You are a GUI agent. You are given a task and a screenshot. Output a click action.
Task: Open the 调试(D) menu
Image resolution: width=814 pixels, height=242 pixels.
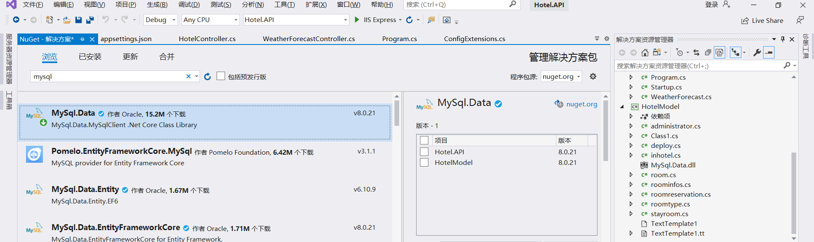(x=189, y=5)
